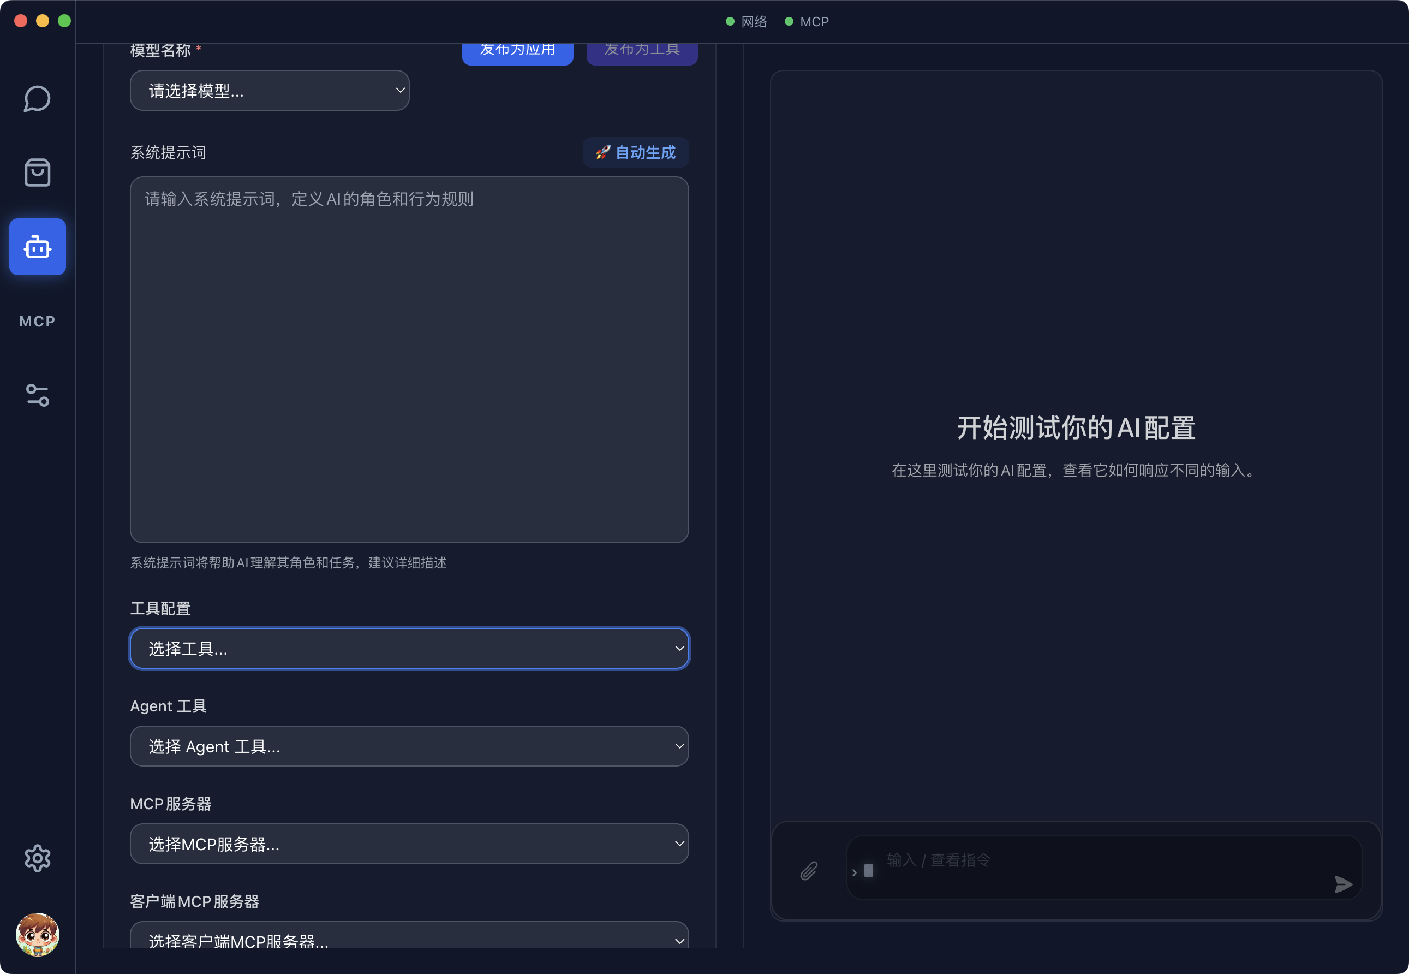Click the paperclip attachment icon
The width and height of the screenshot is (1409, 974).
tap(809, 871)
